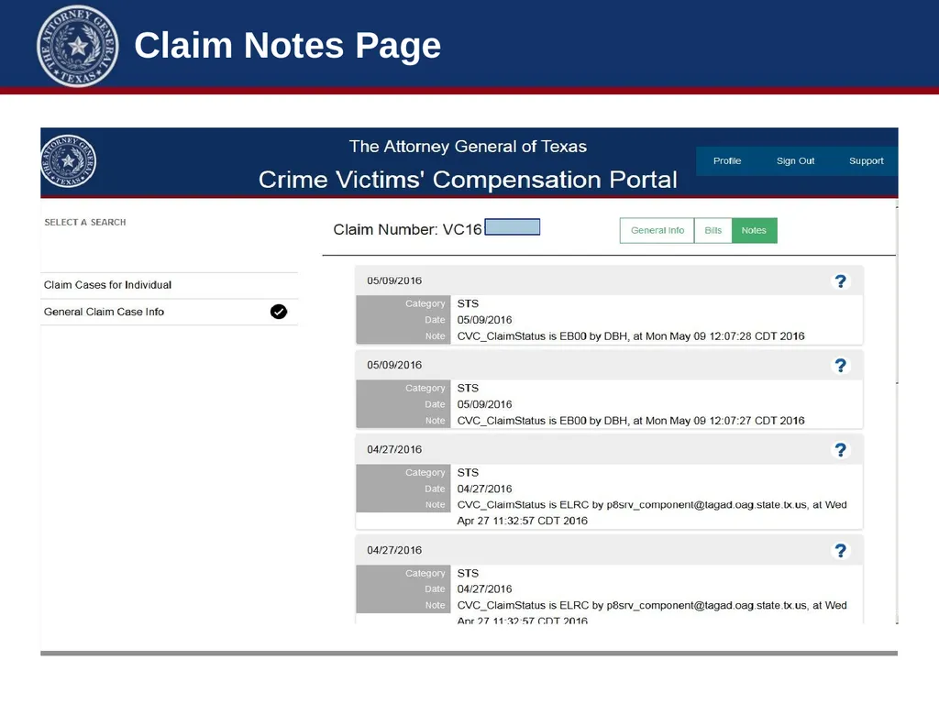Viewport: 939px width, 704px height.
Task: Click help icon on first 04/27/2016 note
Action: 840,450
